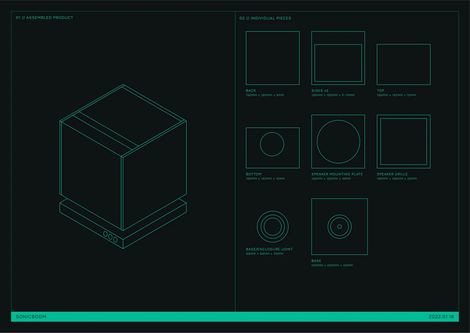The height and width of the screenshot is (333, 470).
Task: Click the "BASE/ENCLOSURE JOINT" label text
Action: click(x=269, y=249)
